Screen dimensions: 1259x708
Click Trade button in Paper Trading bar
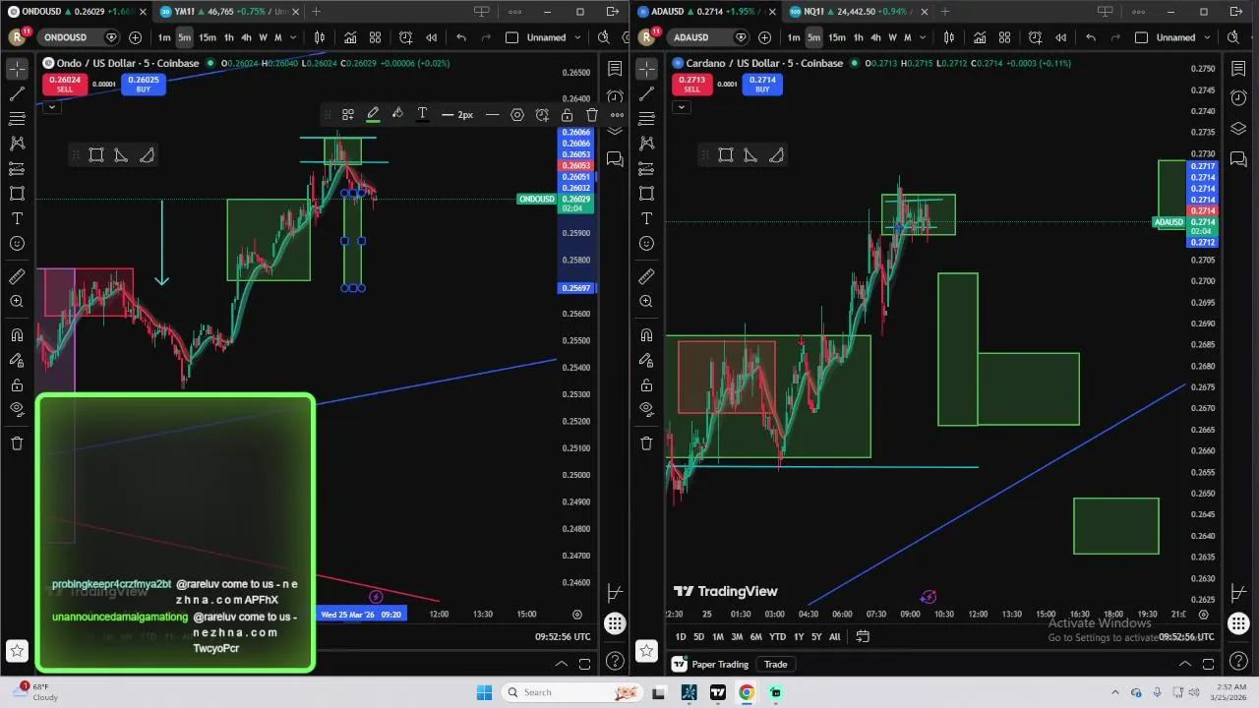(776, 664)
